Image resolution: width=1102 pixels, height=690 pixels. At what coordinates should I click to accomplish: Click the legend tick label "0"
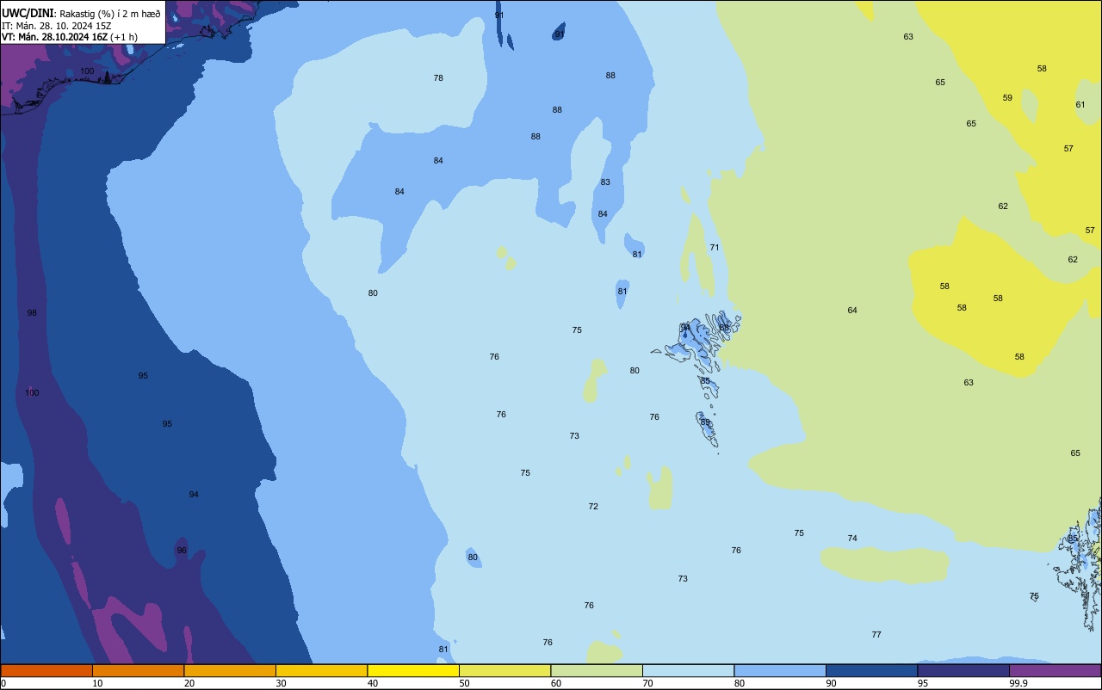(x=3, y=683)
